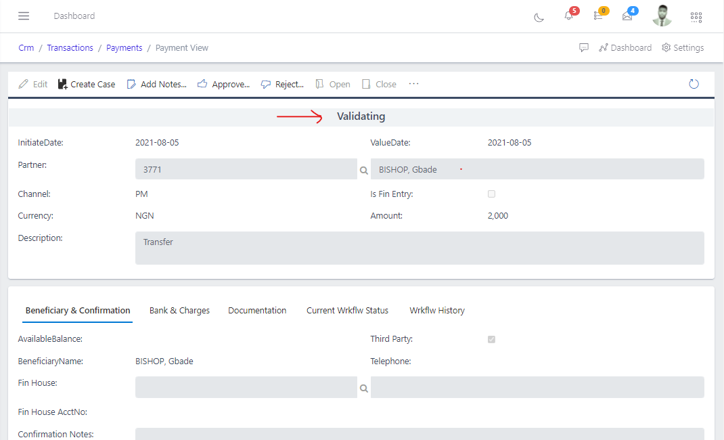Open the Settings gear menu

tap(683, 47)
